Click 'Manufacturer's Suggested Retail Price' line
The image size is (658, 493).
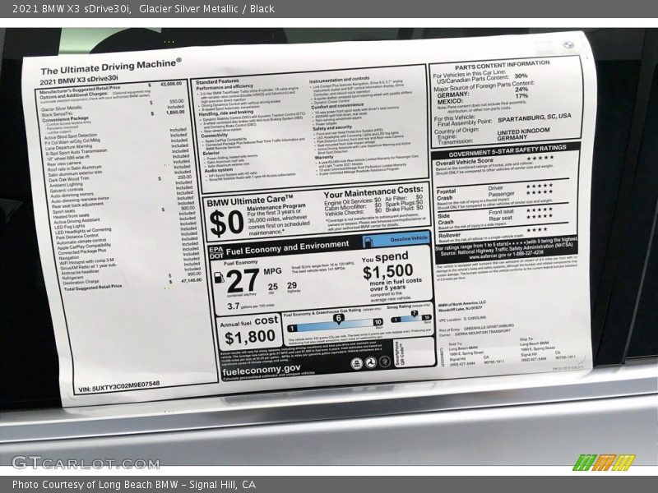[80, 90]
